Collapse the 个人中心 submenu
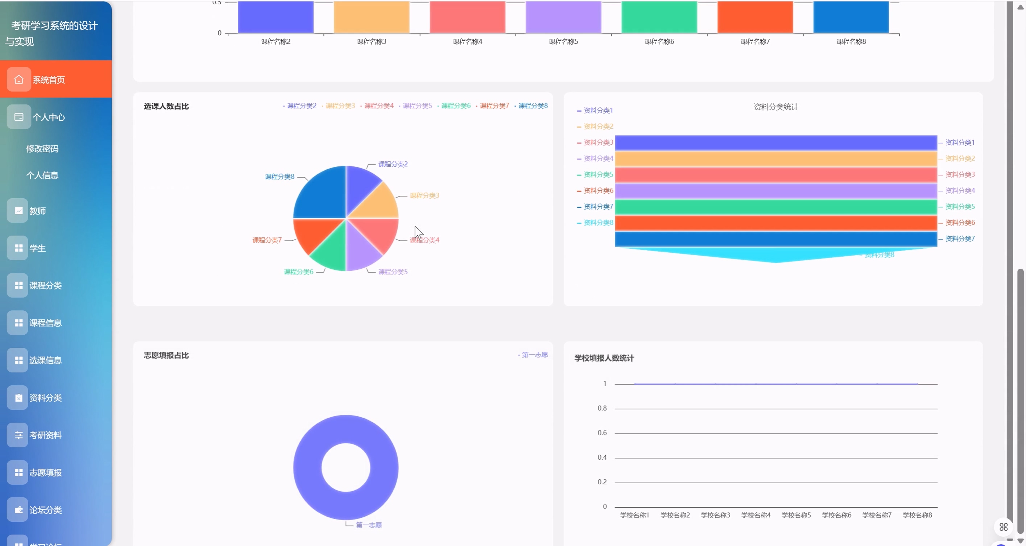The width and height of the screenshot is (1026, 546). pyautogui.click(x=49, y=117)
